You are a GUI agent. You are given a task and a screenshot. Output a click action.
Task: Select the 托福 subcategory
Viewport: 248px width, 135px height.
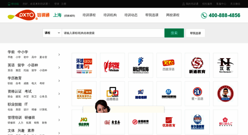click(26, 70)
